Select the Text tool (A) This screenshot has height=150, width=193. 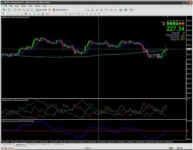(x=34, y=14)
